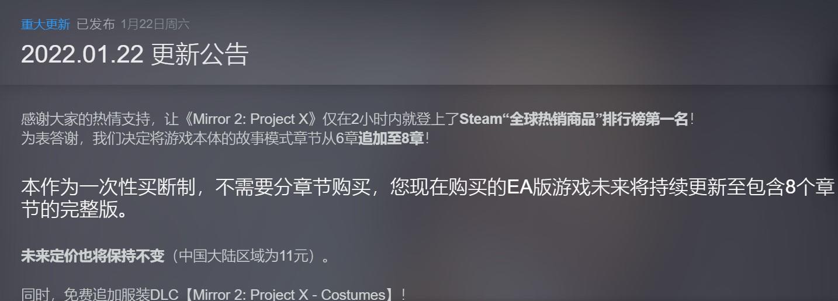This screenshot has width=838, height=301.
Task: Click the 为表答谢 sentence start
Action: pos(48,140)
